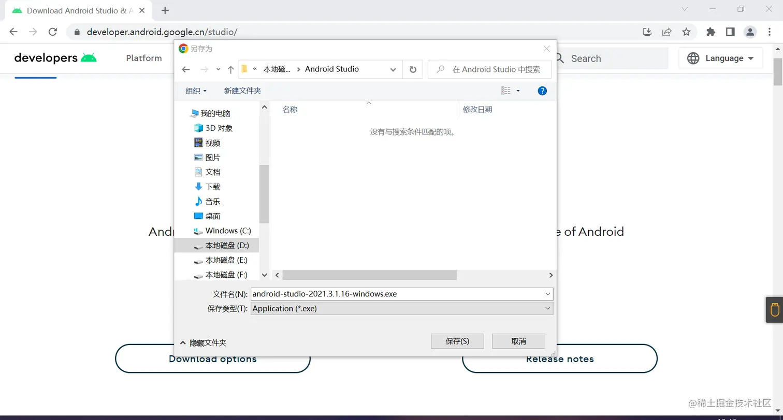Open the 保存类型 Application (*.exe) combo box
Viewport: 783px width, 420px height.
[x=402, y=308]
